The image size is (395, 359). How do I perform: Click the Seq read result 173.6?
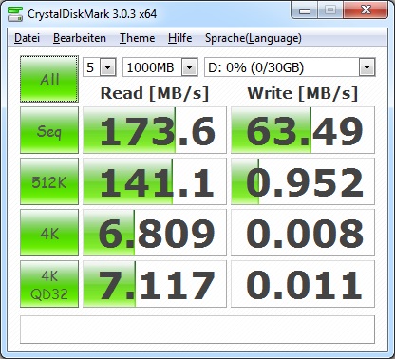coord(155,130)
